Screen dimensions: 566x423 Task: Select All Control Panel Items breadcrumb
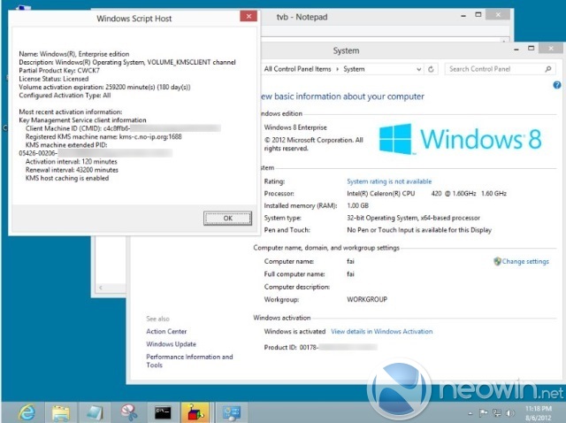click(x=297, y=69)
